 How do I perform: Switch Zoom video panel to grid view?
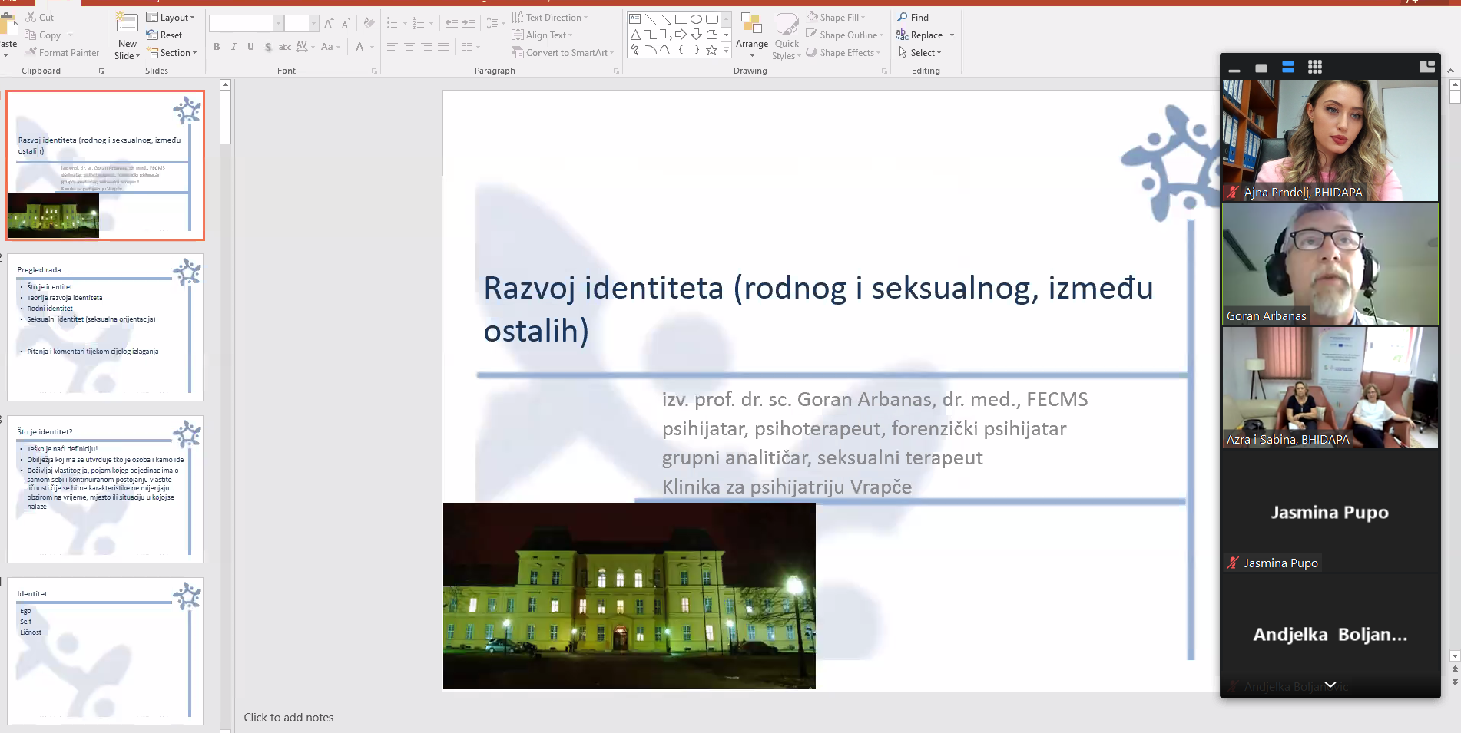pyautogui.click(x=1315, y=68)
